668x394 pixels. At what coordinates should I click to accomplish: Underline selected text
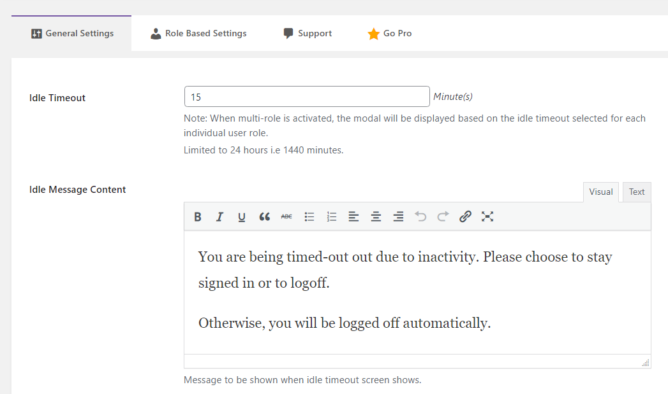[x=242, y=216]
